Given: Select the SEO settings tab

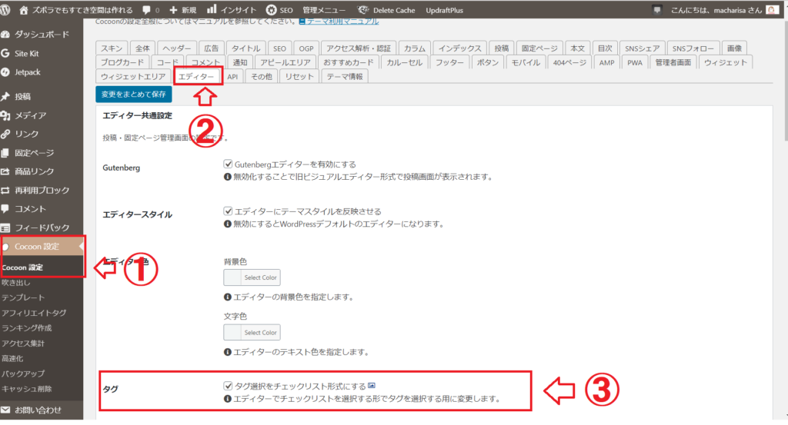Looking at the screenshot, I should tap(279, 48).
